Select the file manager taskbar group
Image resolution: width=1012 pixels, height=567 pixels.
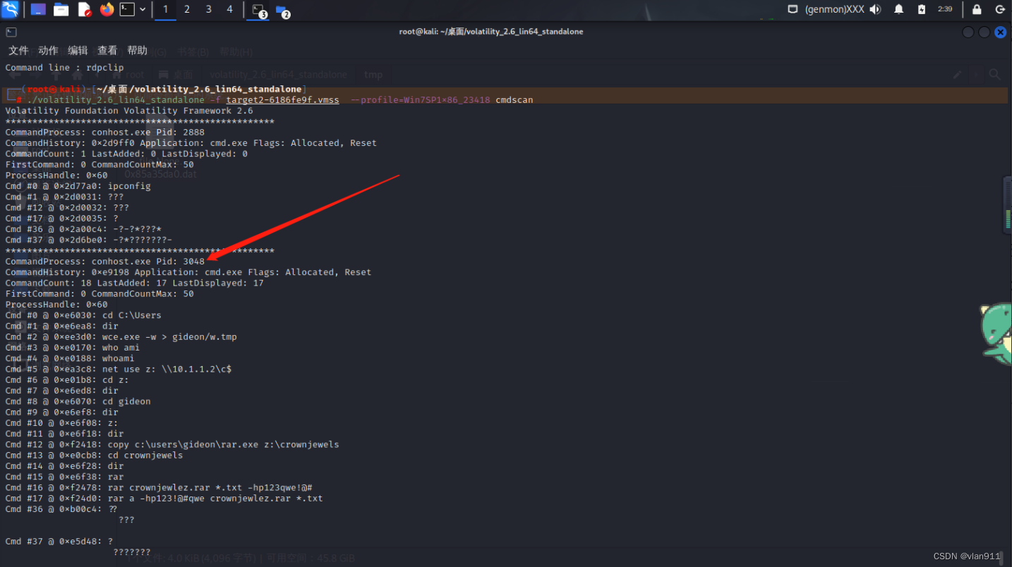[282, 10]
